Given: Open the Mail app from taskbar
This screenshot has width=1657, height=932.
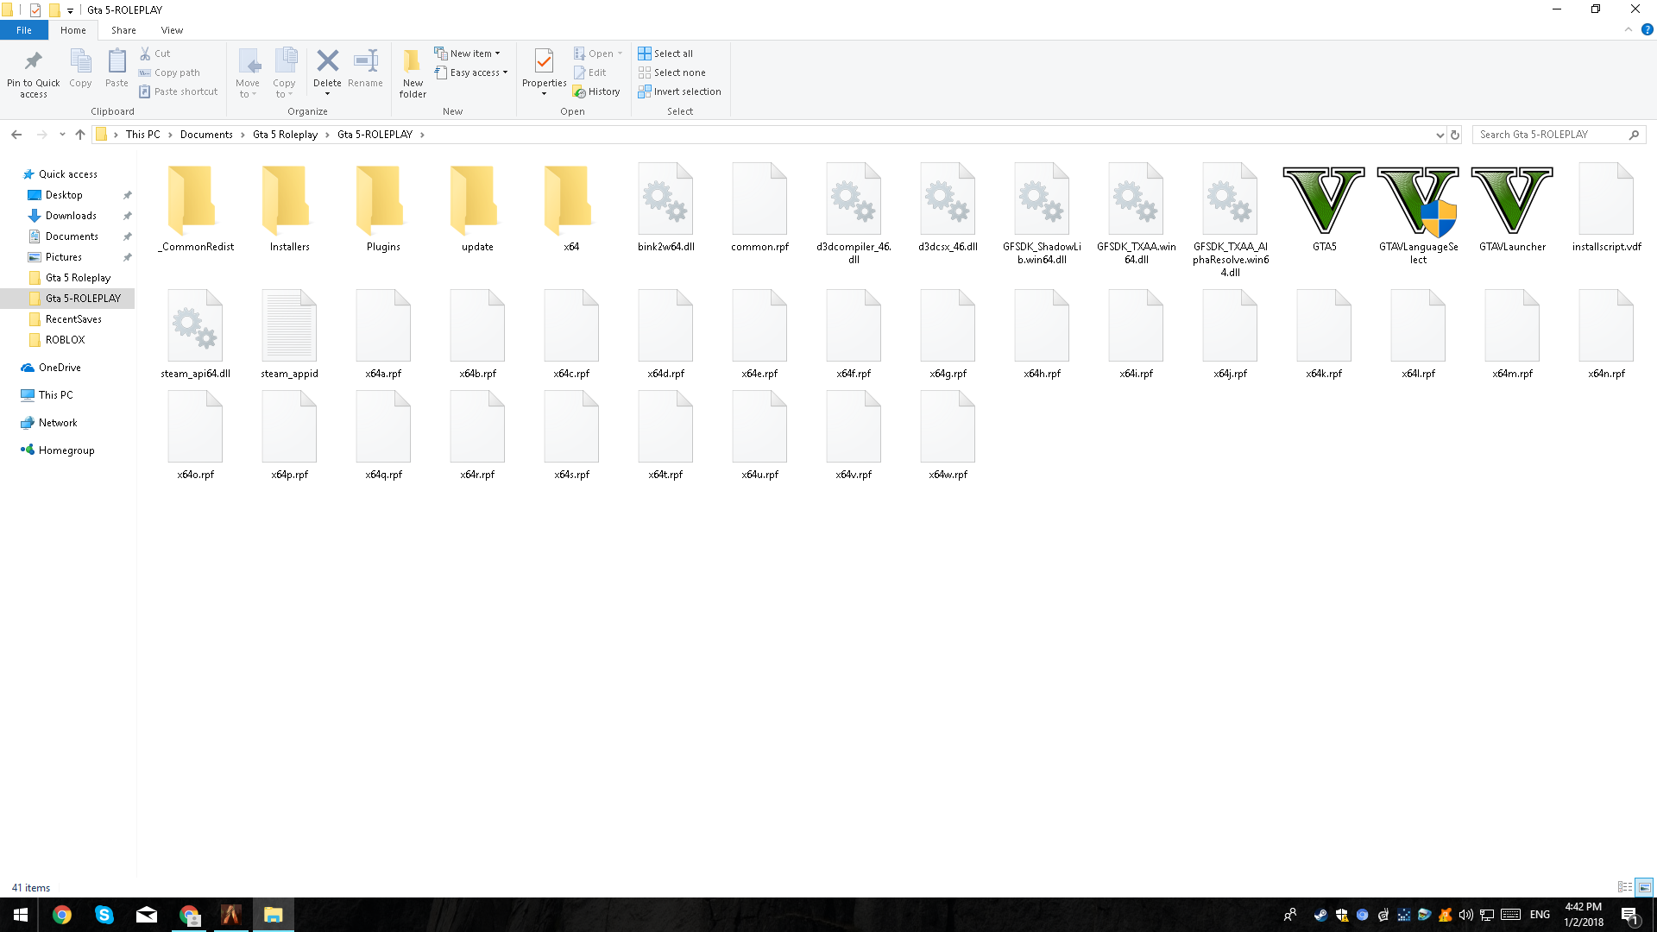Looking at the screenshot, I should point(147,915).
